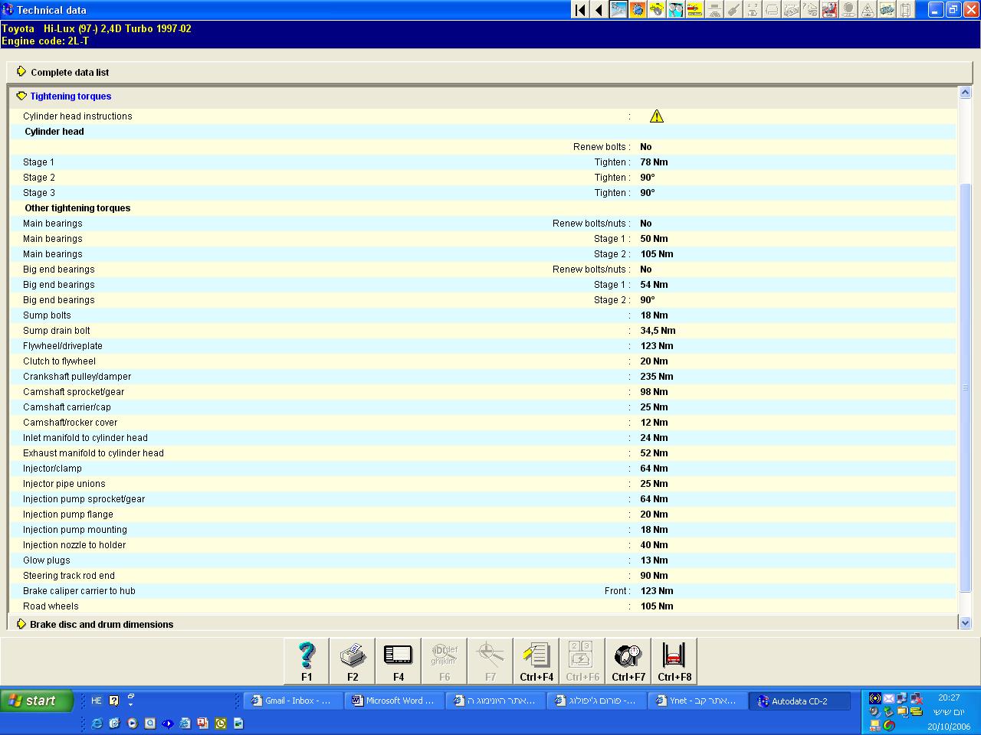The height and width of the screenshot is (735, 981).
Task: Switch to the Gmail Inbox taskbar window
Action: coord(293,701)
